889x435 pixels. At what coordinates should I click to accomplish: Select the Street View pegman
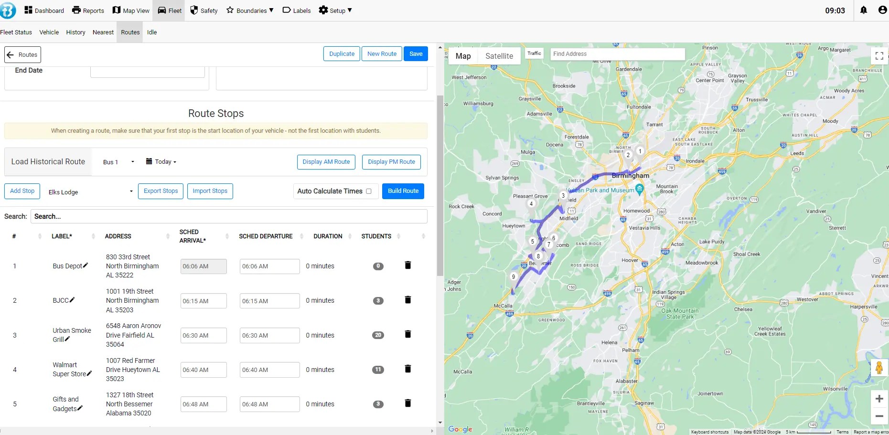coord(879,368)
